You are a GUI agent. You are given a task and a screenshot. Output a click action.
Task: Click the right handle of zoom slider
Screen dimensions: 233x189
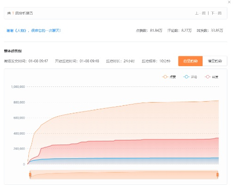tap(217, 174)
